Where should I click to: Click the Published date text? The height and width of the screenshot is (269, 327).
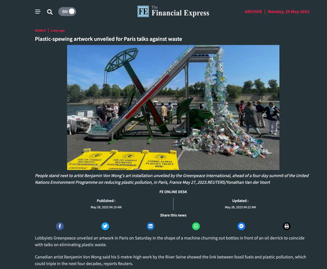click(x=106, y=207)
